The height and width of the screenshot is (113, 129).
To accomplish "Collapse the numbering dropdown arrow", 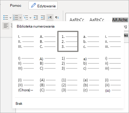I will (x=20, y=18).
